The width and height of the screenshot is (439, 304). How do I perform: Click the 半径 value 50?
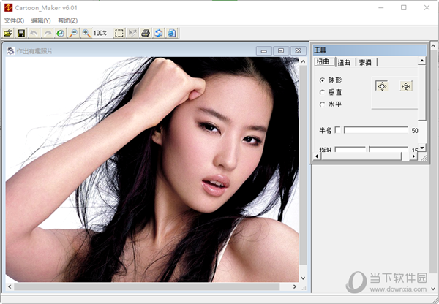tap(415, 131)
